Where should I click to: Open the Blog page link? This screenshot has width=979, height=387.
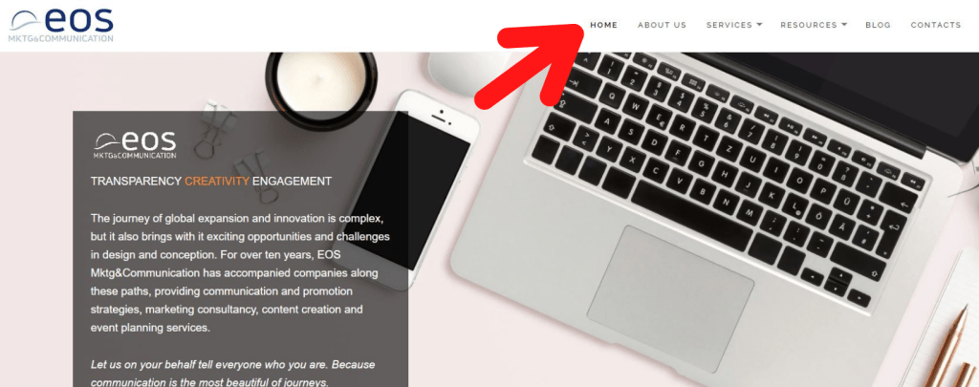click(x=878, y=25)
